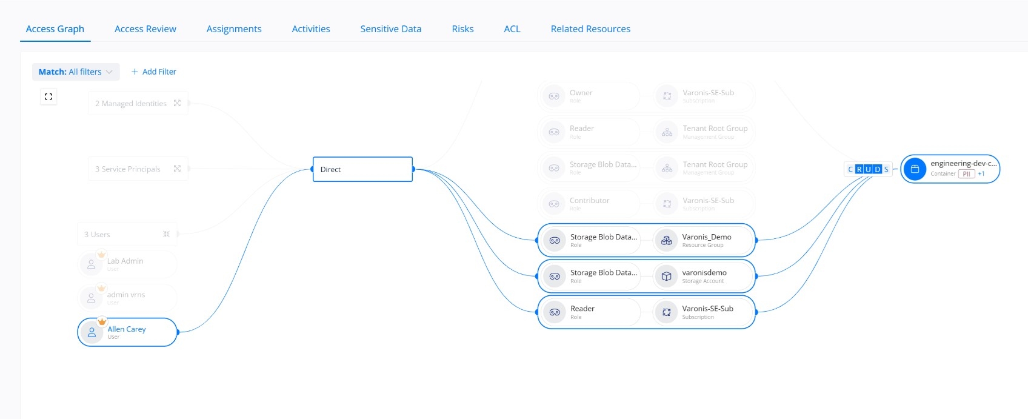
Task: Click the fit-to-screen graph icon
Action: 48,96
